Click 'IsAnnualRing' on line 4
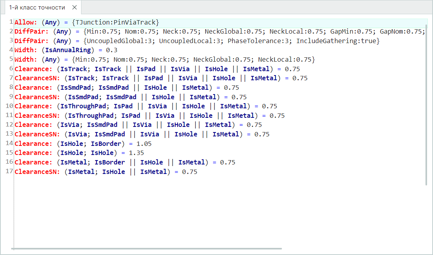 coord(68,50)
